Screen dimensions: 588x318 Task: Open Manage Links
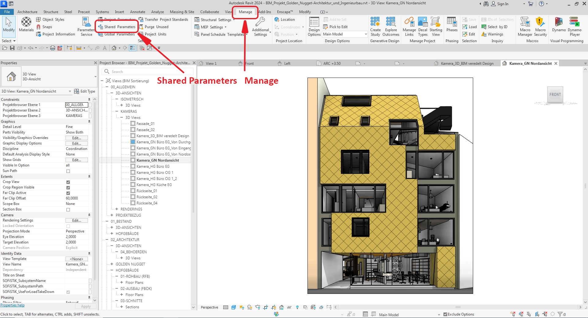click(409, 26)
